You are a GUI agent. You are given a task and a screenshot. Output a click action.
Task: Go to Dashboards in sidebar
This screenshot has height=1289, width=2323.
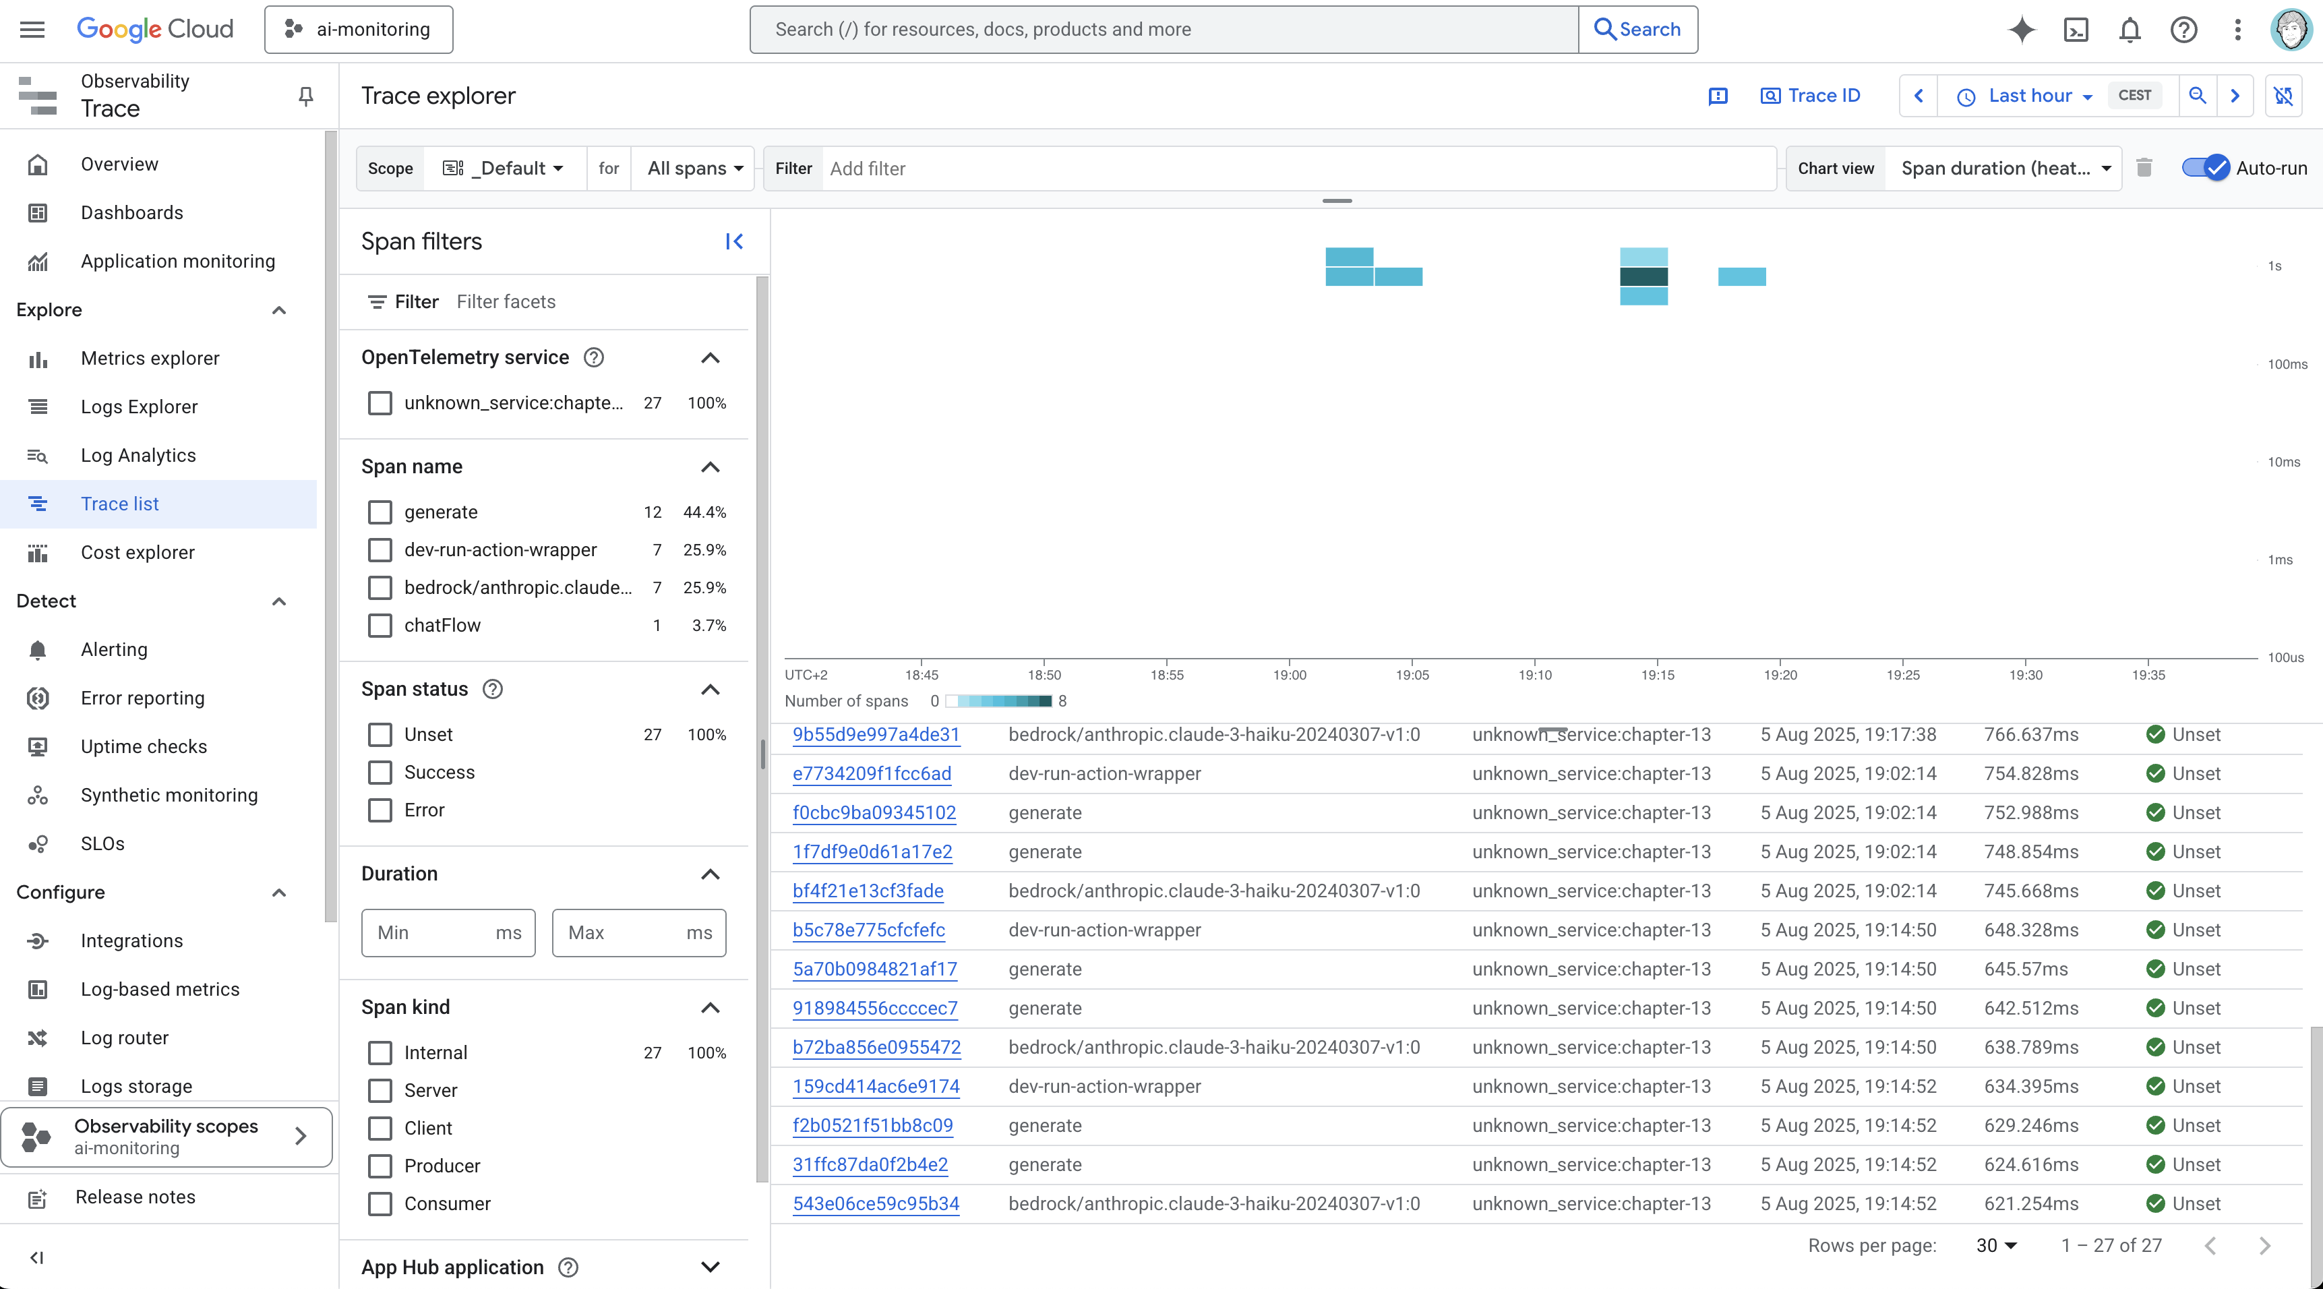coord(131,213)
